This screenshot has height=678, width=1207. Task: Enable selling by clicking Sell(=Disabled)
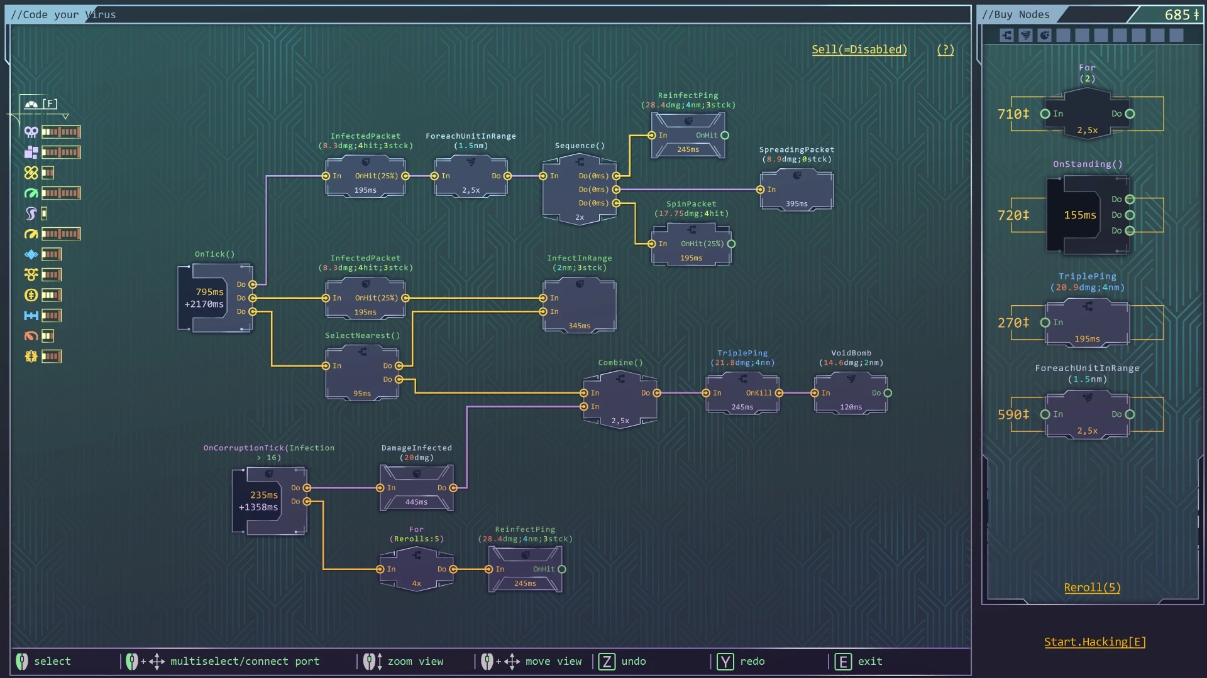coord(859,49)
